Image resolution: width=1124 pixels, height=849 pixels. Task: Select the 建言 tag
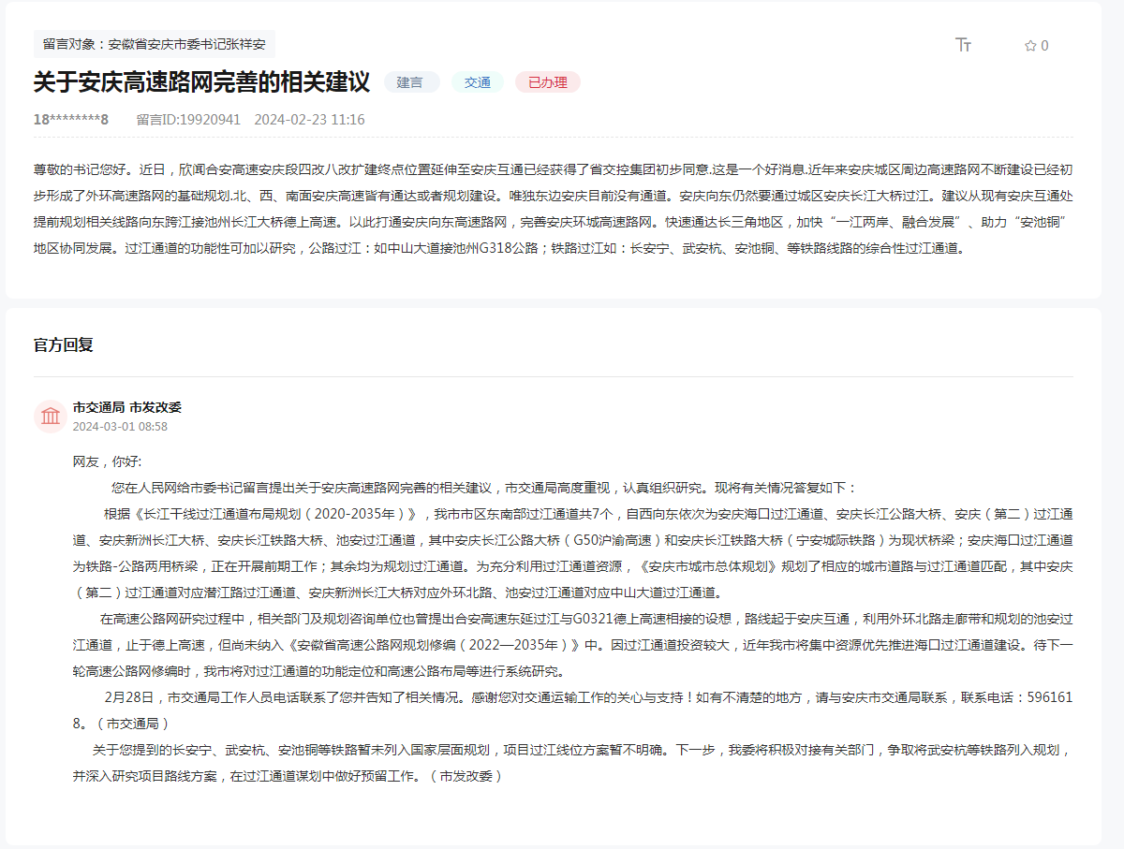coord(410,82)
